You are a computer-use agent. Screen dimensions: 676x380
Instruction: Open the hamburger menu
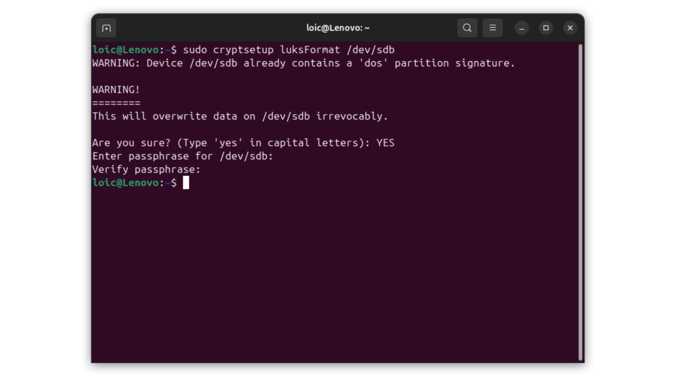(x=492, y=28)
